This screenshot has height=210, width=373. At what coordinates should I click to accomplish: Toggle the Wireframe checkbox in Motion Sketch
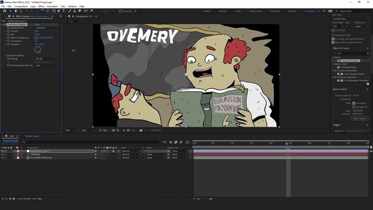pos(354,103)
